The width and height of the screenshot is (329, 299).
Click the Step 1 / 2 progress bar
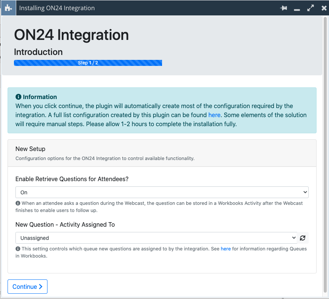pos(88,63)
